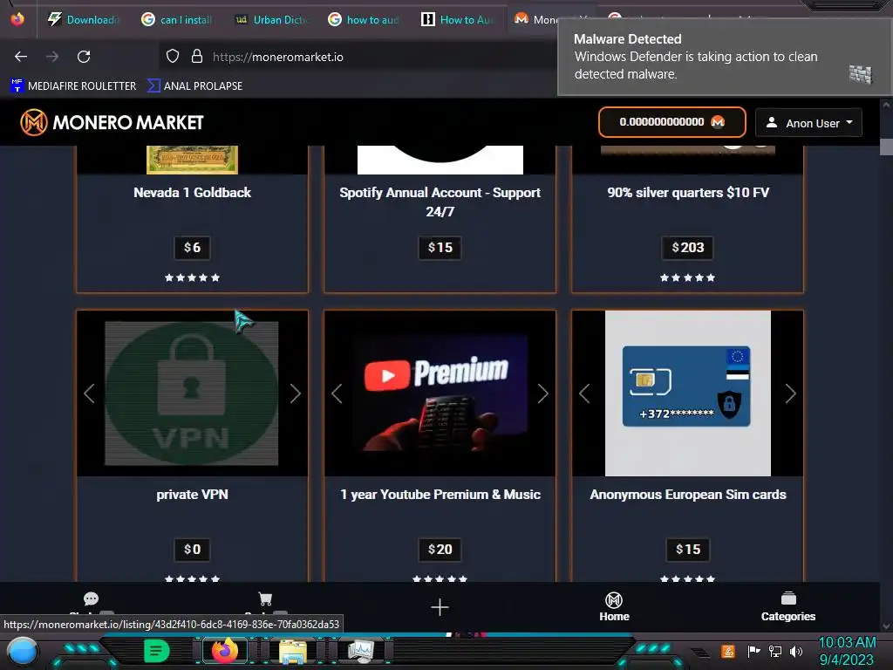Click the network tray icon
The image size is (893, 670).
pos(775,651)
